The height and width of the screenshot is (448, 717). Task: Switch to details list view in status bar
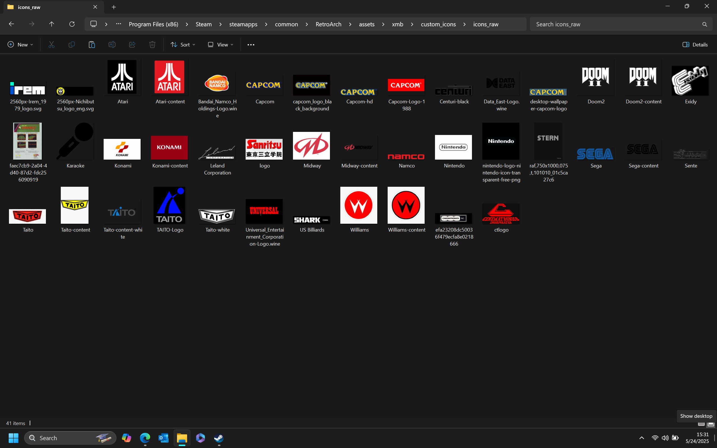pyautogui.click(x=701, y=424)
